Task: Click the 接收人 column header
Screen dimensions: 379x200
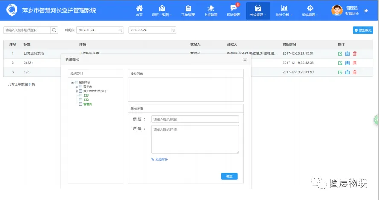Action: coord(232,44)
